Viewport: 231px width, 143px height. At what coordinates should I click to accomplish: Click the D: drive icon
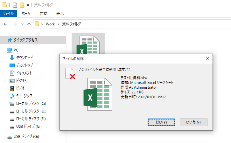tap(12, 112)
